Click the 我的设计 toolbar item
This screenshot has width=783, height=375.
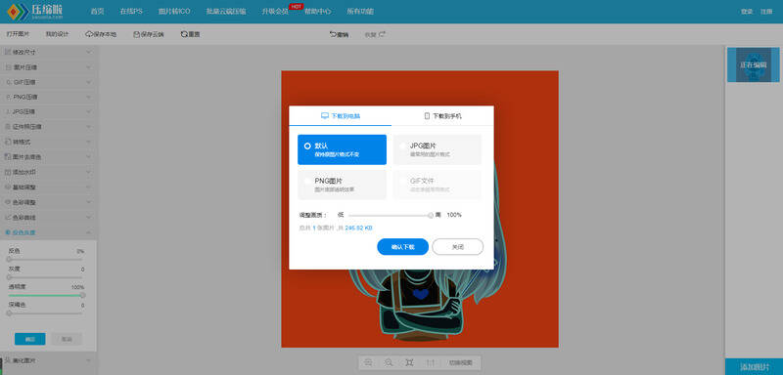(57, 34)
